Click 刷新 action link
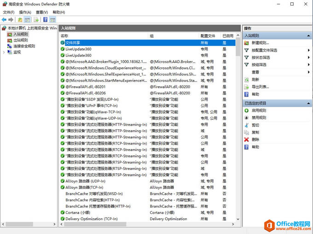The height and width of the screenshot is (234, 313). pos(255,80)
